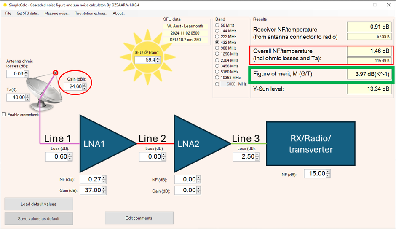Click the Line 1 loss spinner arrows
This screenshot has height=229, width=396.
(70, 156)
